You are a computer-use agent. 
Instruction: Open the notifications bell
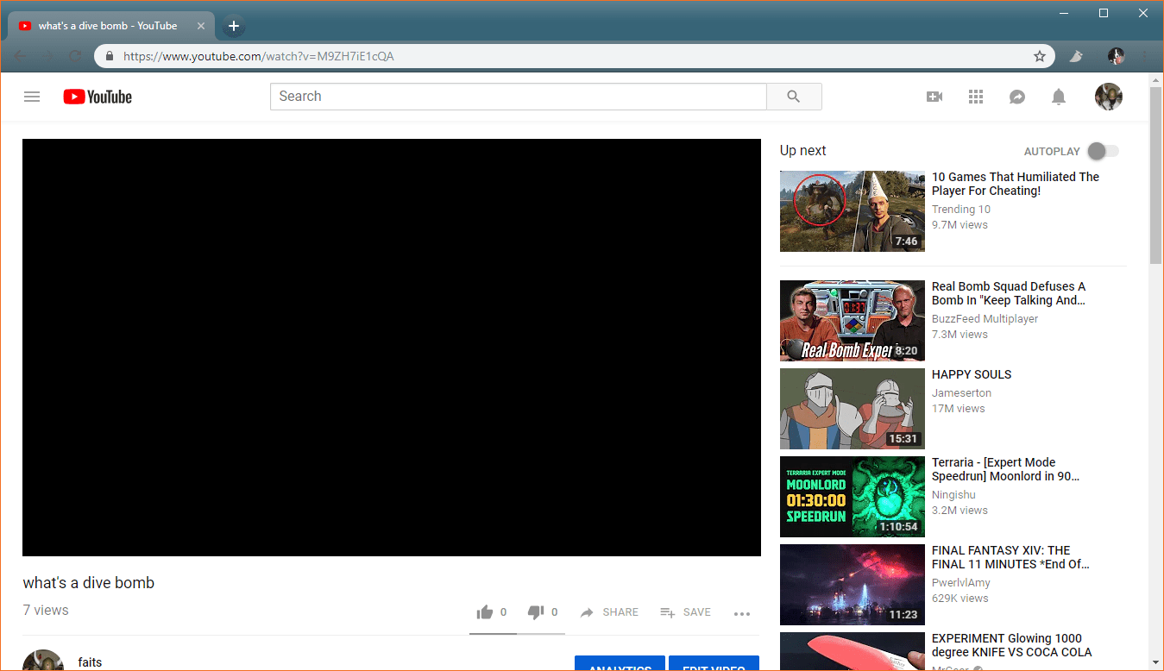pyautogui.click(x=1059, y=97)
